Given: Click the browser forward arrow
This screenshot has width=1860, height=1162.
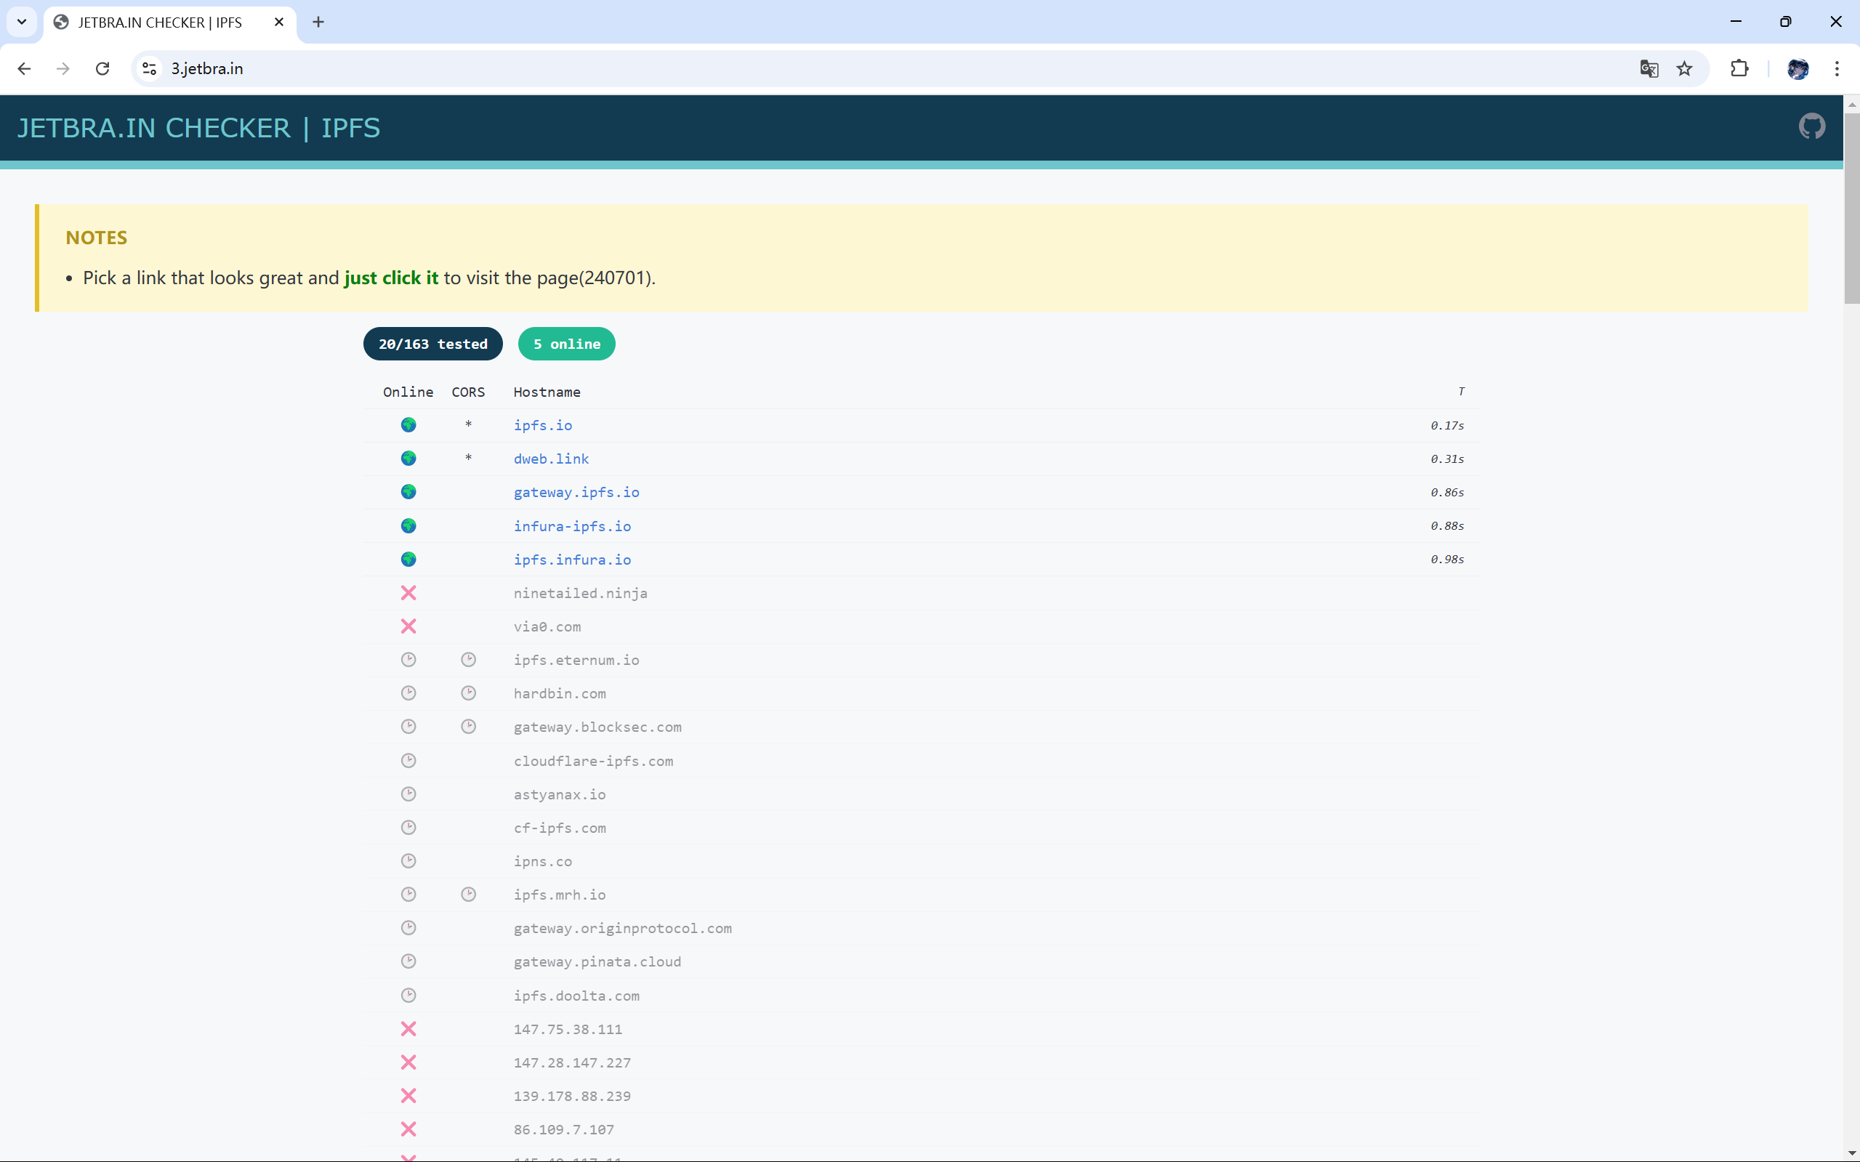Looking at the screenshot, I should (63, 69).
